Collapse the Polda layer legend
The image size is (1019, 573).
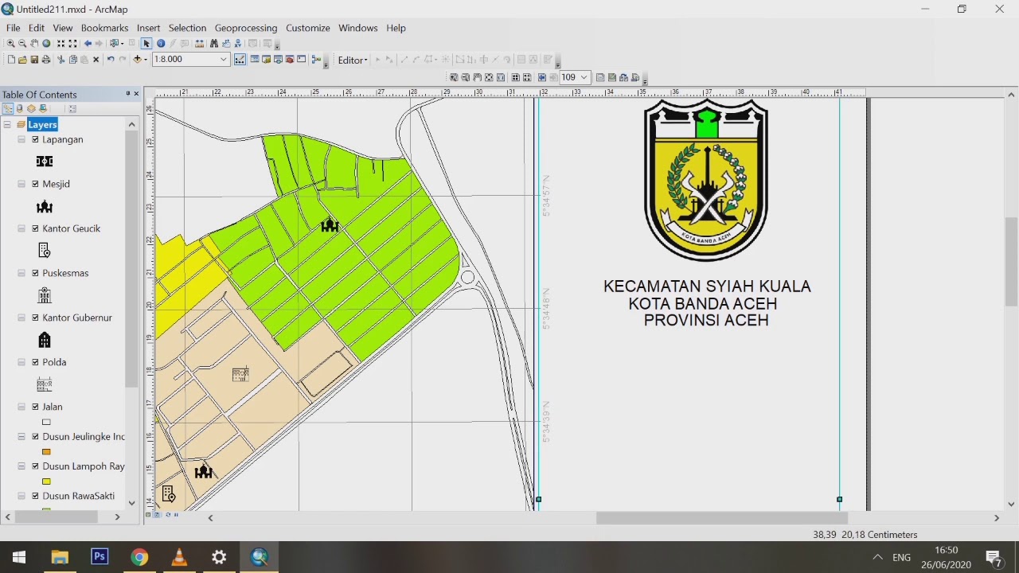[x=22, y=362]
